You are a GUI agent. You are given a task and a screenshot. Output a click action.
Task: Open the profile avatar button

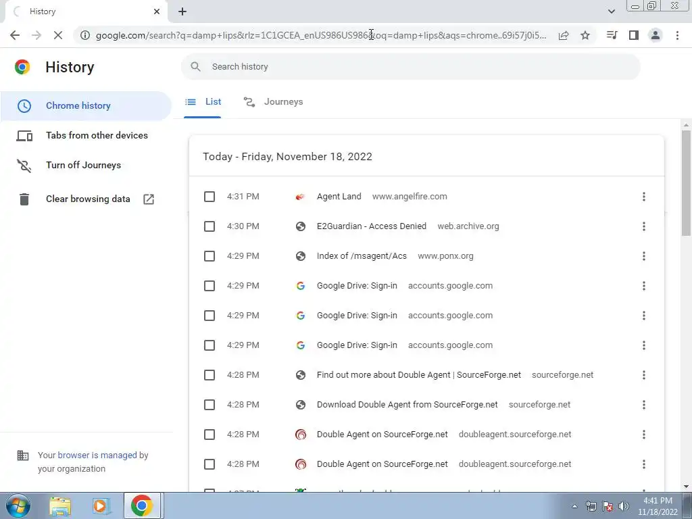656,35
